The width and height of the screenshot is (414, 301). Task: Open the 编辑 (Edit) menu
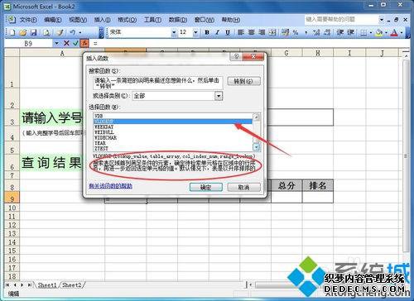click(x=53, y=20)
